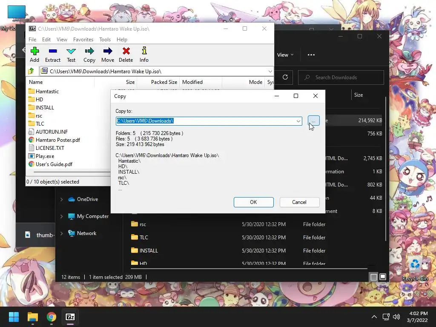The image size is (436, 327).
Task: Click OK in the Copy dialog
Action: [254, 202]
